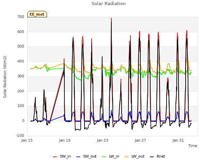Toggle the Rnet legend entry

pyautogui.click(x=157, y=157)
